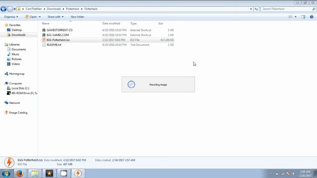Click the ISO File type cell
This screenshot has height=178, width=317.
click(x=135, y=40)
